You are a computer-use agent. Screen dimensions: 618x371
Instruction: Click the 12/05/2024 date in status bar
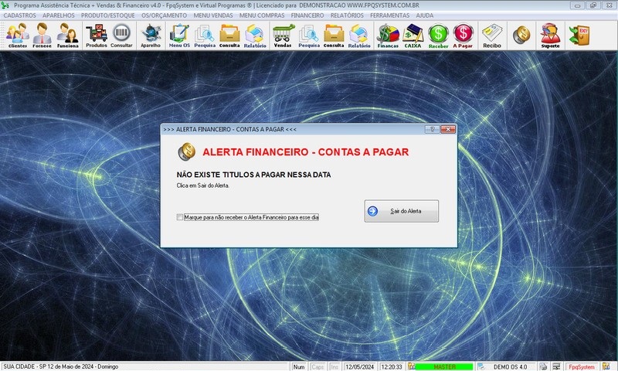[359, 366]
